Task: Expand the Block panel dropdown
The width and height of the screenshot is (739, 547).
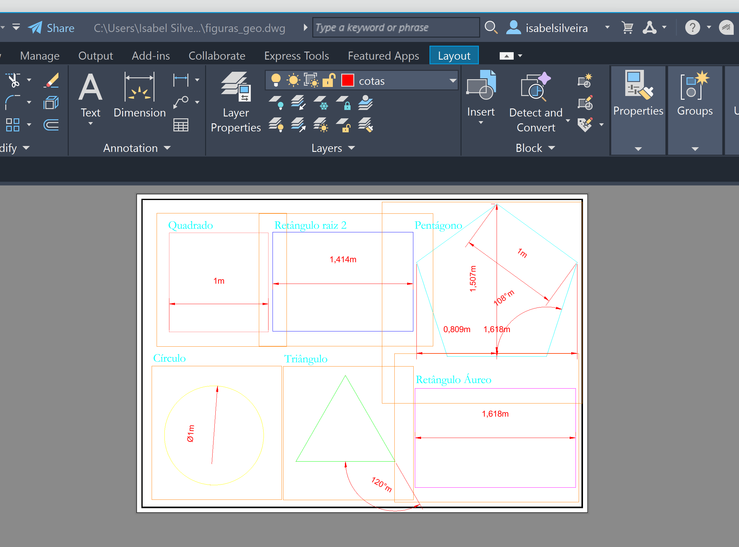Action: (552, 148)
